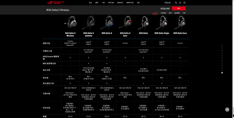This screenshot has height=118, width=234.
Task: Click the ROG Delta S Core column name
Action: [x=125, y=34]
